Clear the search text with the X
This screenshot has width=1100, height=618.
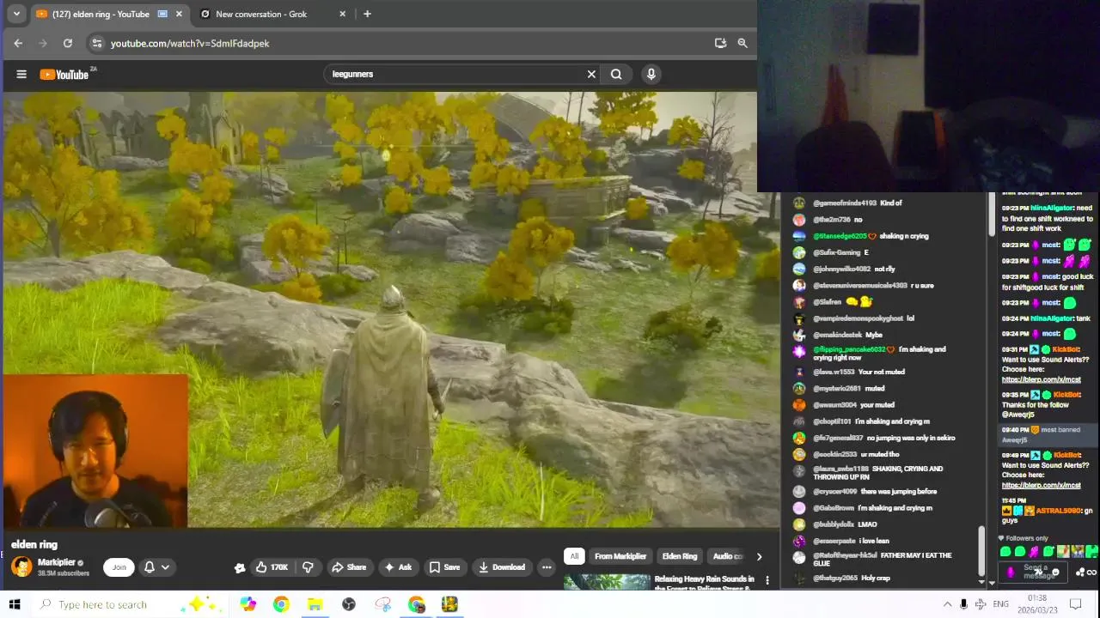tap(591, 74)
